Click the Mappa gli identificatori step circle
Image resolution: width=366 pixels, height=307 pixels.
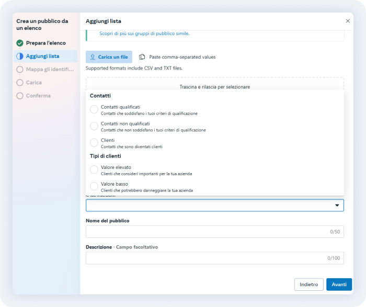click(20, 69)
